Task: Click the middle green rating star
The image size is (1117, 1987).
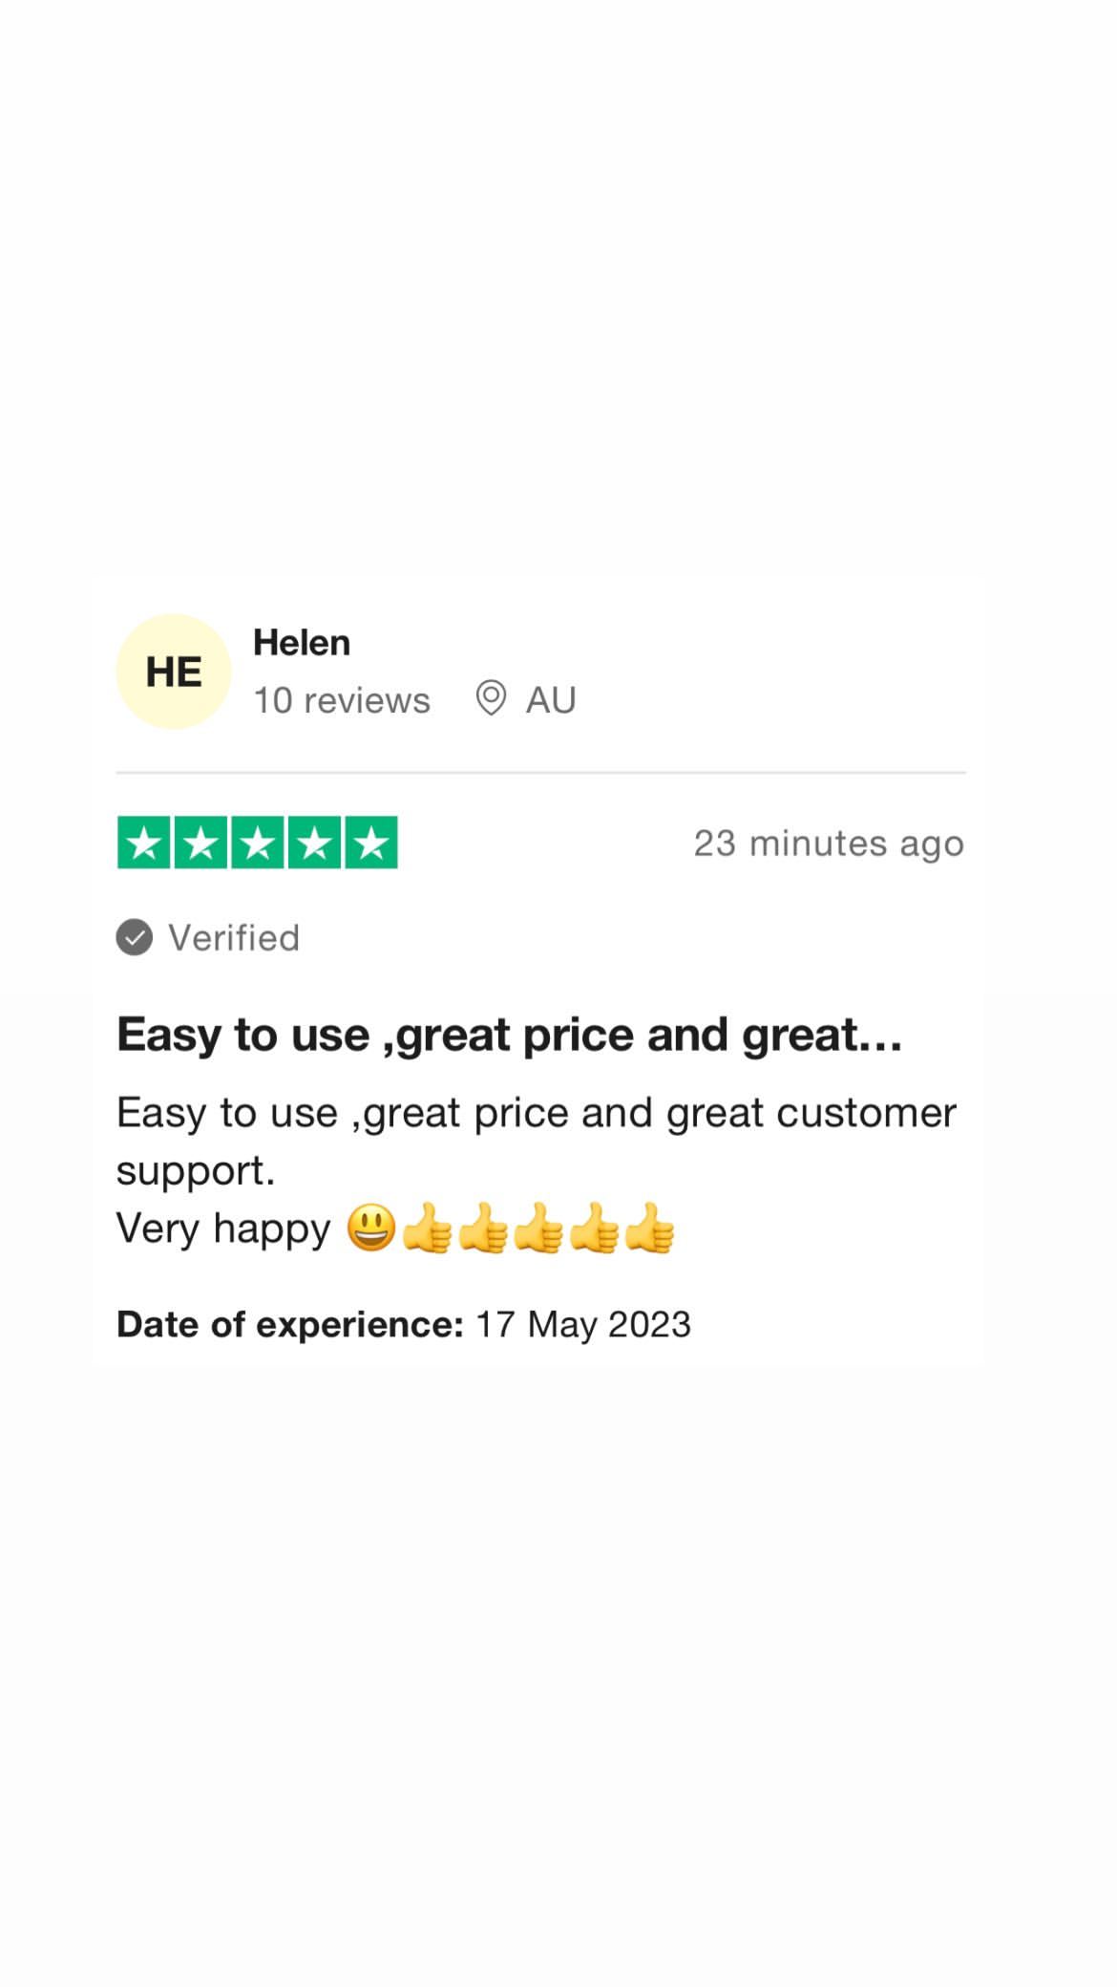Action: (x=258, y=843)
